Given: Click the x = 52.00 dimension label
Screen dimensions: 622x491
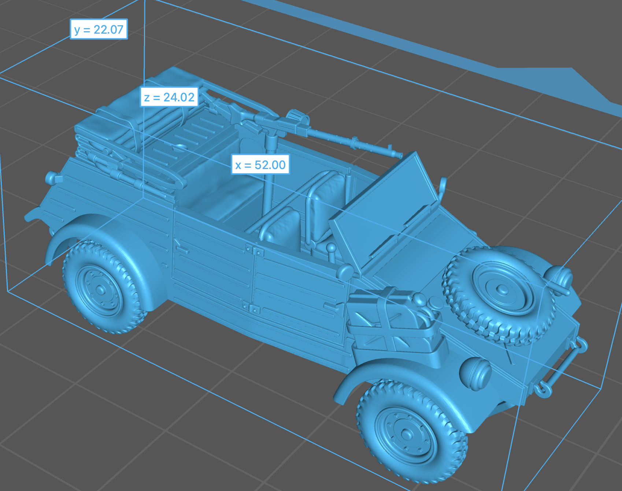Looking at the screenshot, I should [x=260, y=165].
